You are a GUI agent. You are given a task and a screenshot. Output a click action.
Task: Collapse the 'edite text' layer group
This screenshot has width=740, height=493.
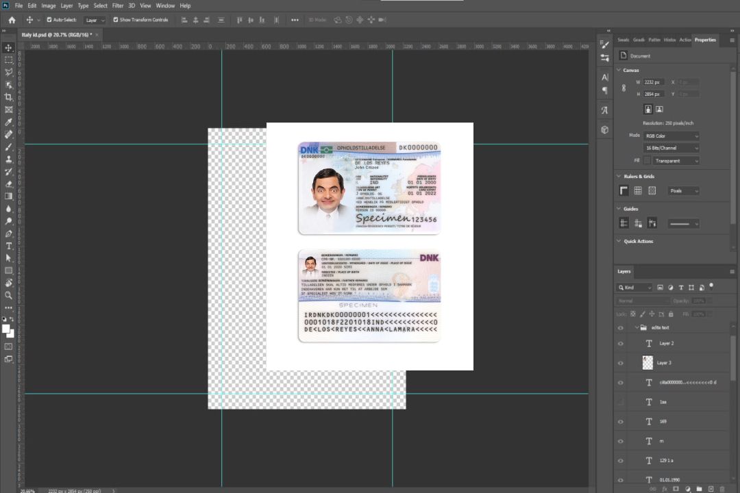pos(637,327)
